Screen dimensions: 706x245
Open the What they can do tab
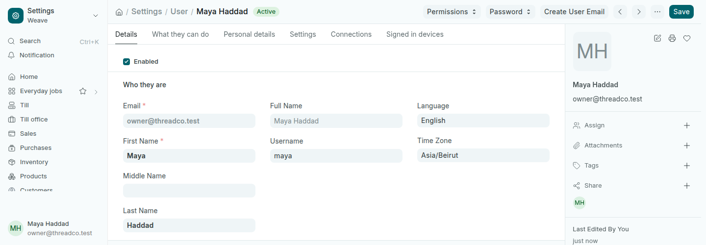pyautogui.click(x=180, y=34)
